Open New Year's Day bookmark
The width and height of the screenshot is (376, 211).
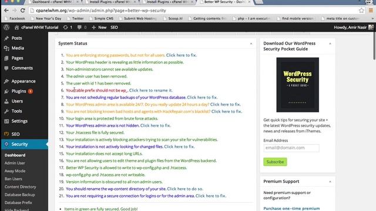[x=46, y=18]
